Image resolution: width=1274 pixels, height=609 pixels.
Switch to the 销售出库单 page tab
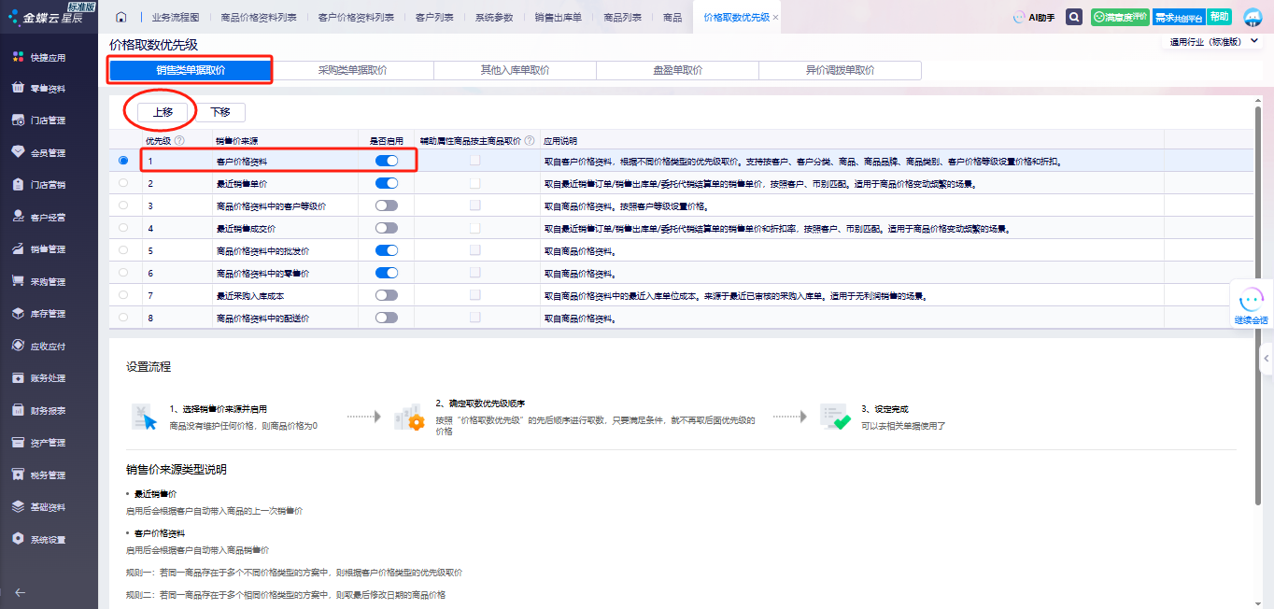coord(557,18)
